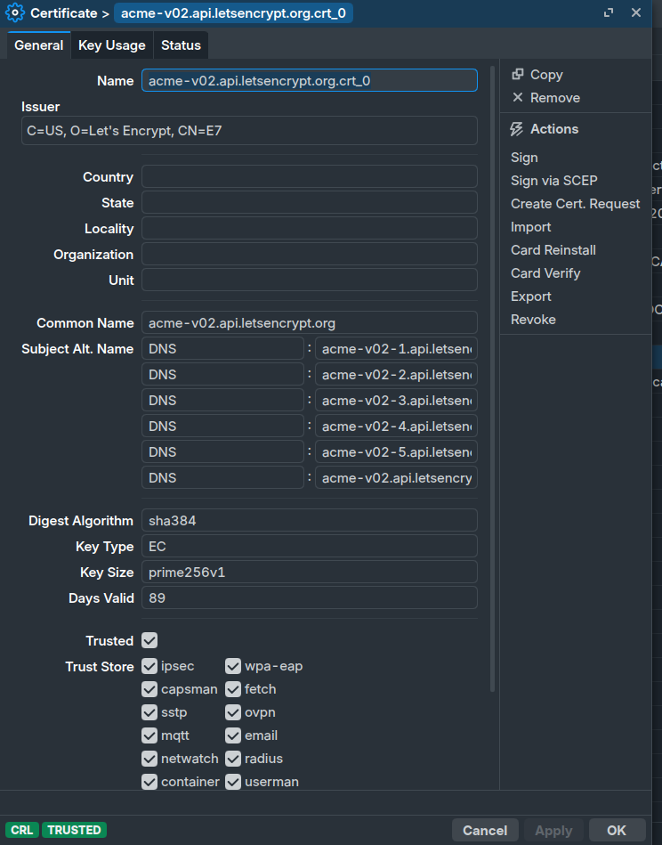Select the Sign action
This screenshot has height=845, width=662.
click(x=524, y=158)
